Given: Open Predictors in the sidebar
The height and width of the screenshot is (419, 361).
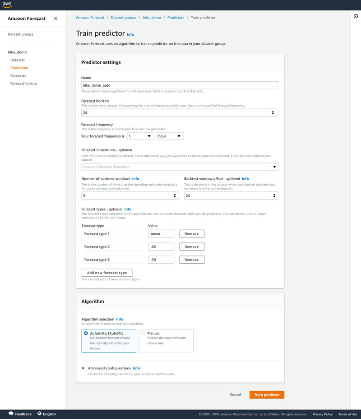Looking at the screenshot, I should (19, 68).
